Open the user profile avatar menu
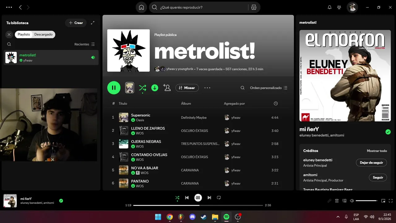396x223 pixels. coord(352,7)
